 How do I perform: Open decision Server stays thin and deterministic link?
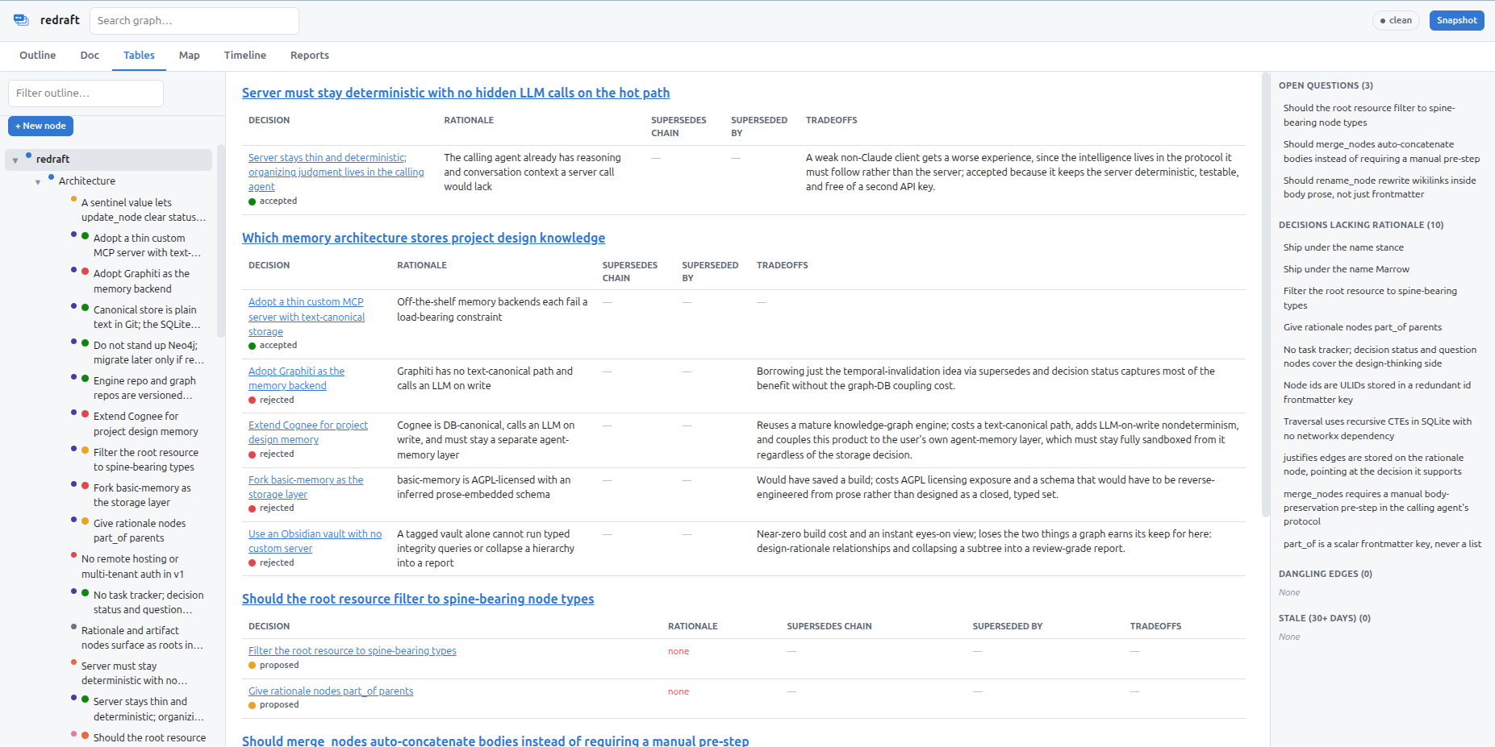pyautogui.click(x=336, y=172)
